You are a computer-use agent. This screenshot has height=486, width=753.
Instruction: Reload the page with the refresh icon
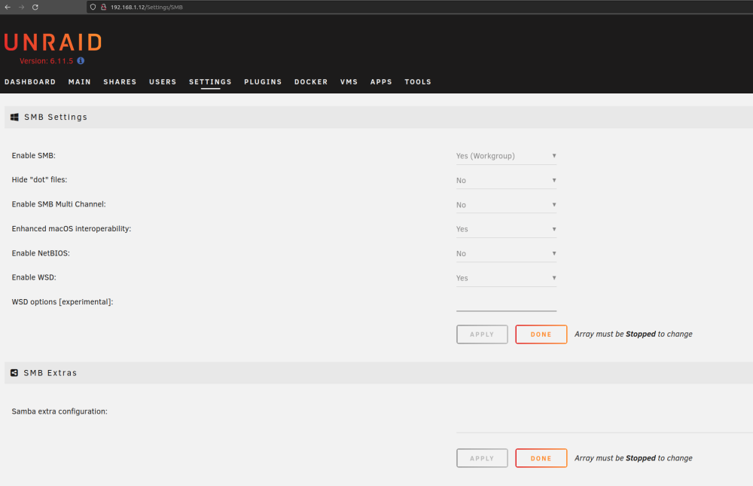35,8
